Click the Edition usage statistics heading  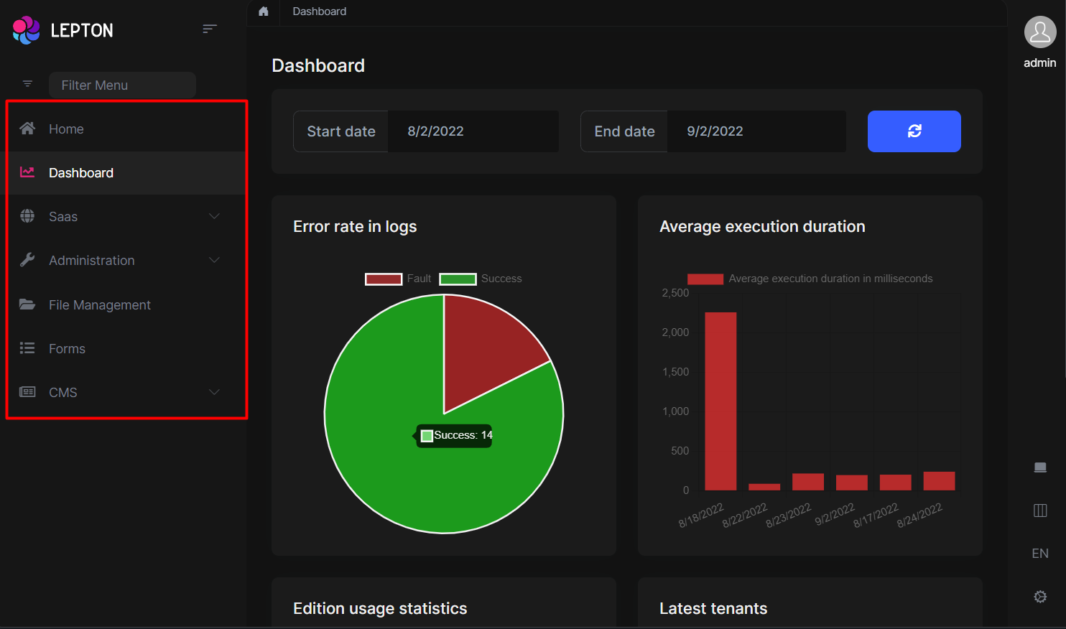(380, 609)
